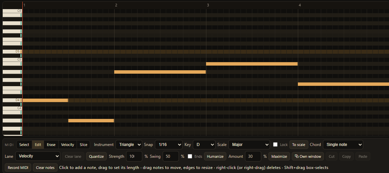
Task: Focus the Swing percentage field
Action: (171, 156)
